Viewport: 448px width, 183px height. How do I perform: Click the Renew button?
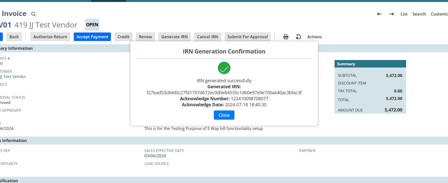145,37
